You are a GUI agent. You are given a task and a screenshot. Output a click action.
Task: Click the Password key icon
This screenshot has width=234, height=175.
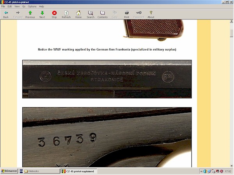138,15
